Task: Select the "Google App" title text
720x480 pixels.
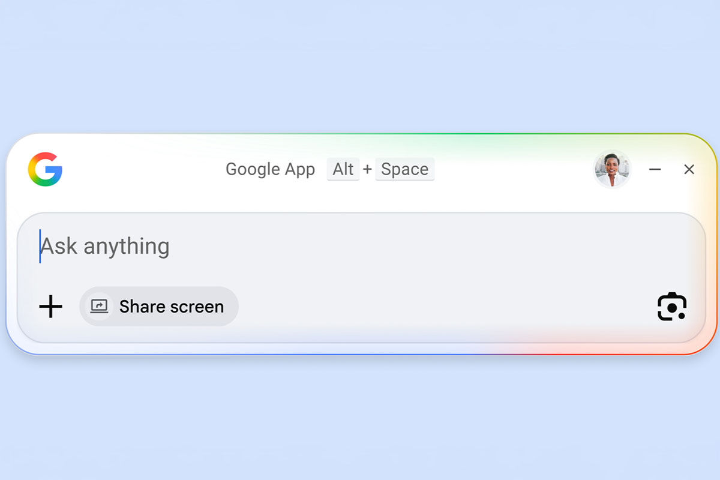Action: click(270, 169)
